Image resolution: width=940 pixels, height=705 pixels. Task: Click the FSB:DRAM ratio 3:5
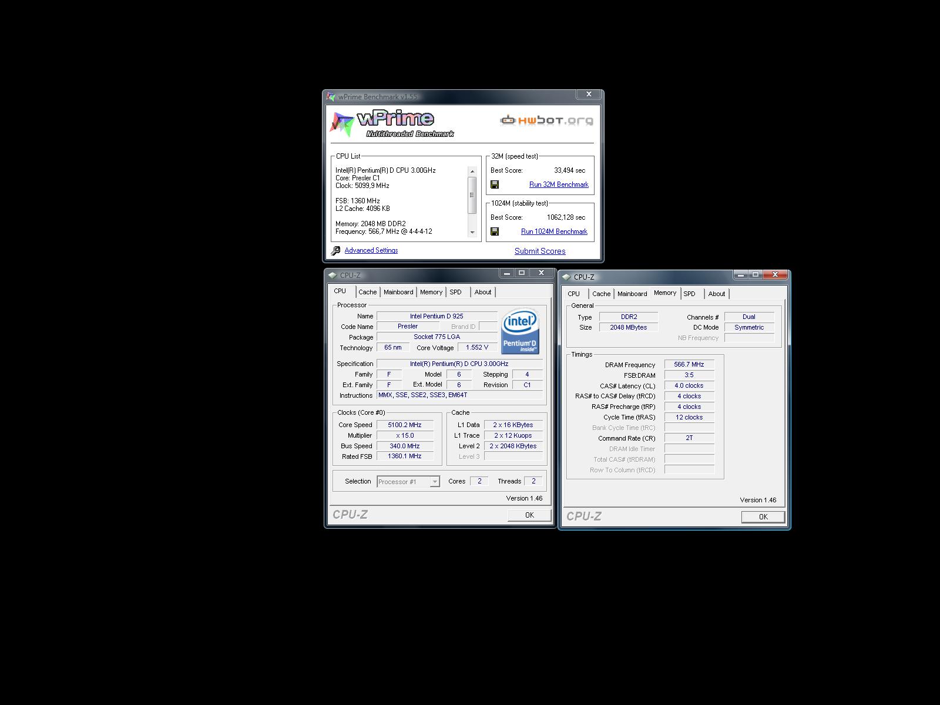689,375
